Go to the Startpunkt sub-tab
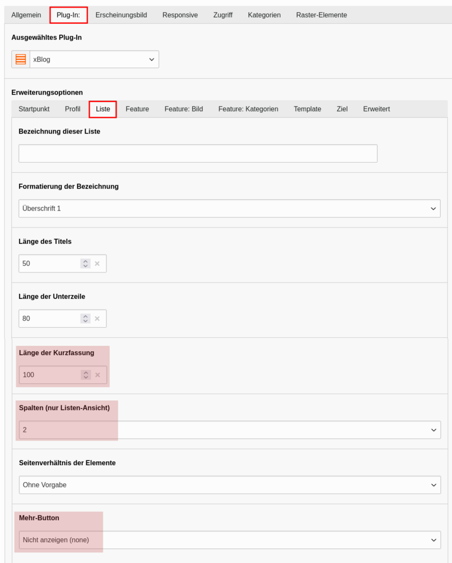The height and width of the screenshot is (563, 452). pyautogui.click(x=34, y=109)
